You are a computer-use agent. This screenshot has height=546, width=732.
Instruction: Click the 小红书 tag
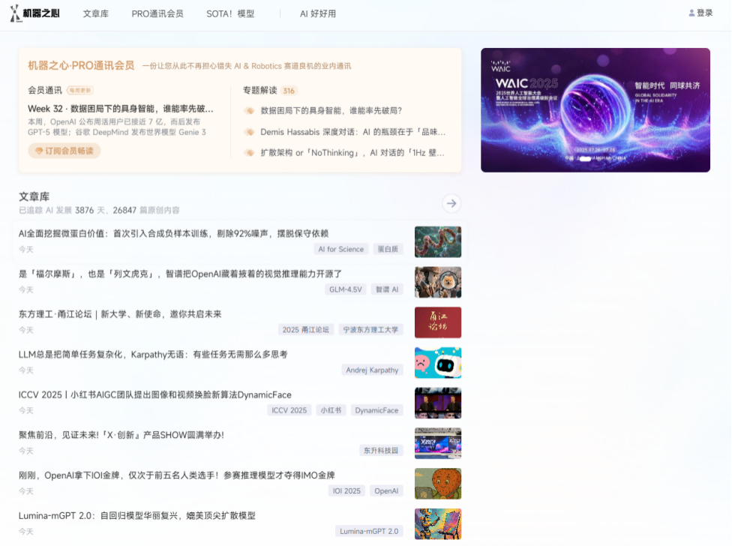331,410
